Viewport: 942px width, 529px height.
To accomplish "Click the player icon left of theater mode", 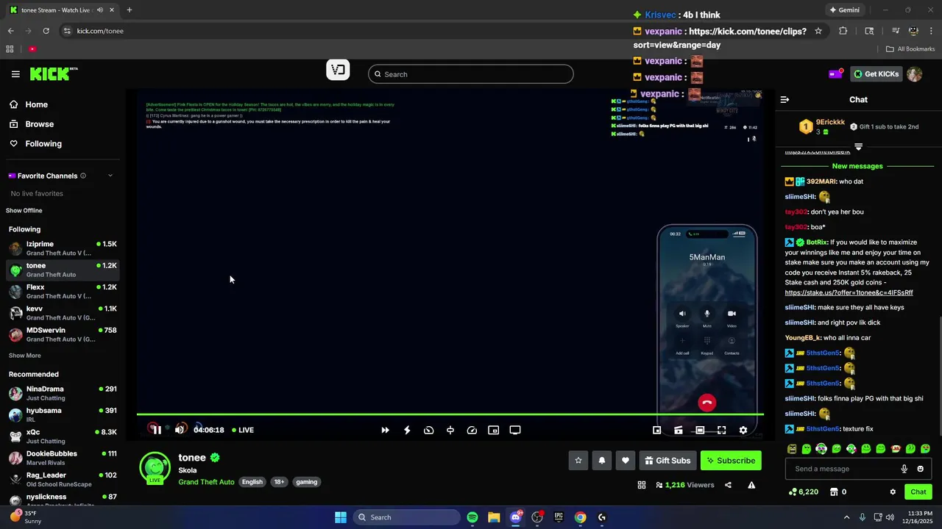I will click(679, 430).
